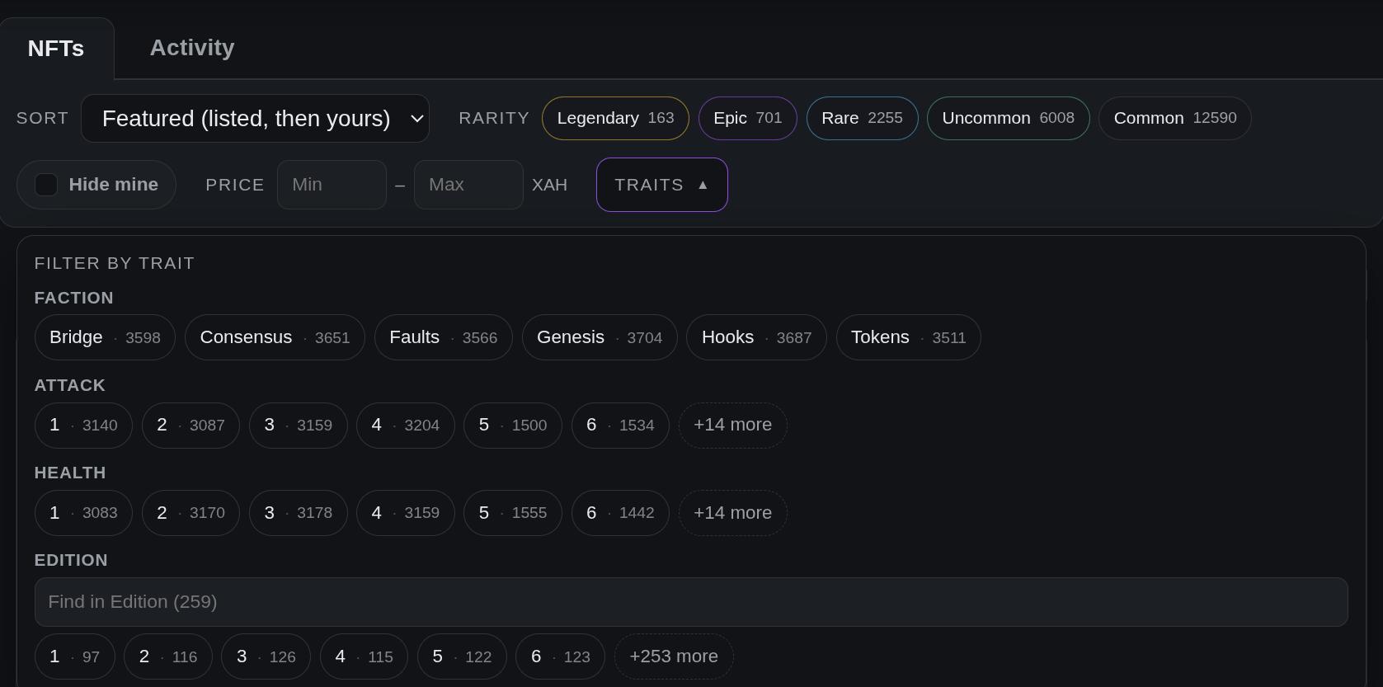Select the Hooks faction filter

point(756,337)
